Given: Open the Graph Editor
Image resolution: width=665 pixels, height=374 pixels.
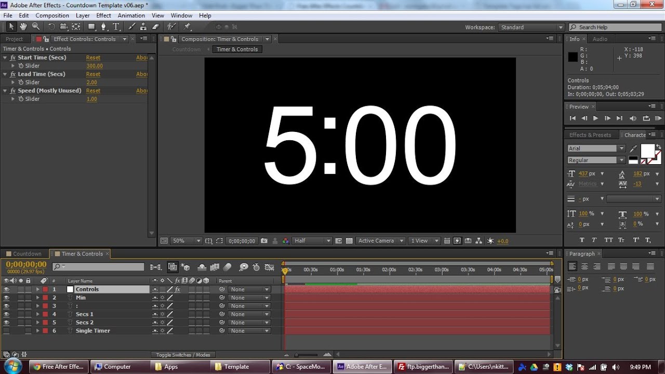Looking at the screenshot, I should (x=269, y=267).
